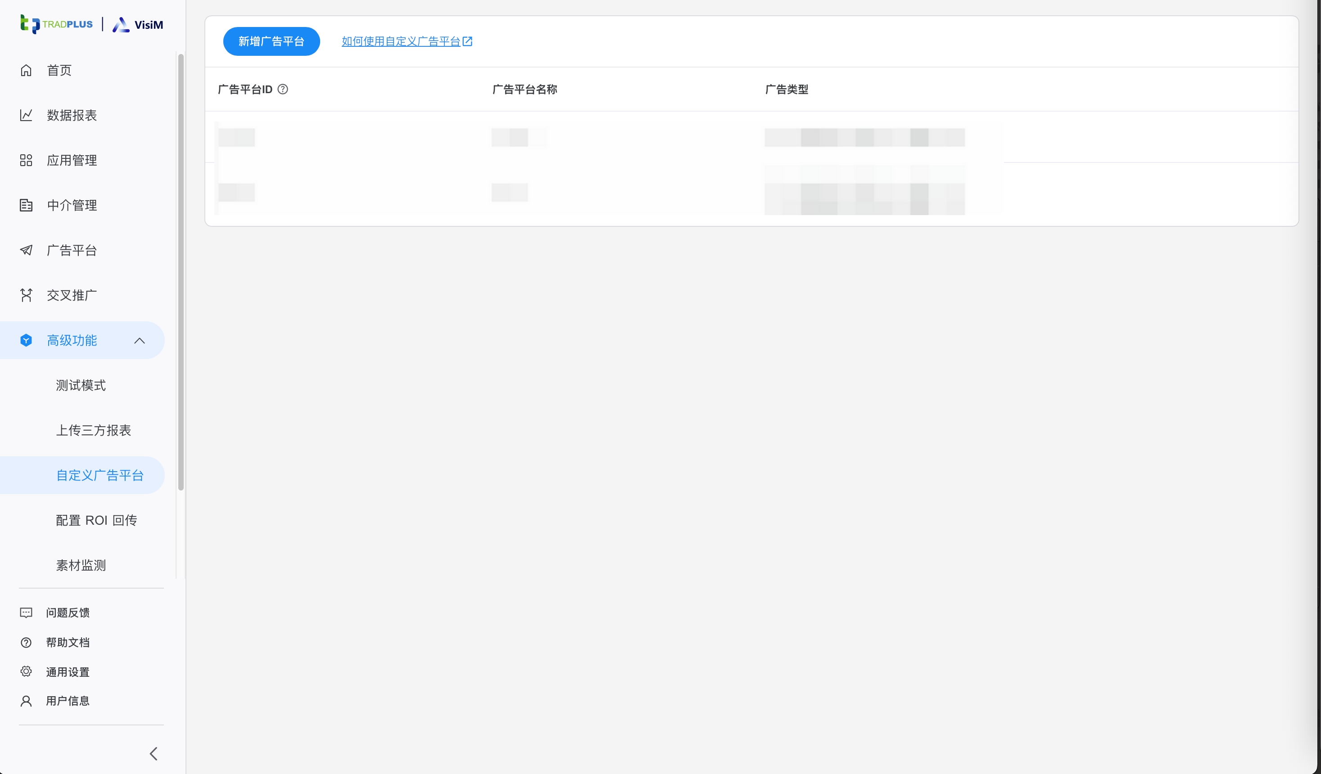Open 问题反馈 feedback chat icon
The height and width of the screenshot is (774, 1321).
(x=26, y=612)
